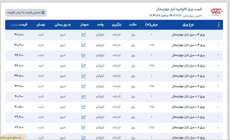Open chart icon for table row 2
Viewport: 230px width, 140px height.
(x=84, y=45)
